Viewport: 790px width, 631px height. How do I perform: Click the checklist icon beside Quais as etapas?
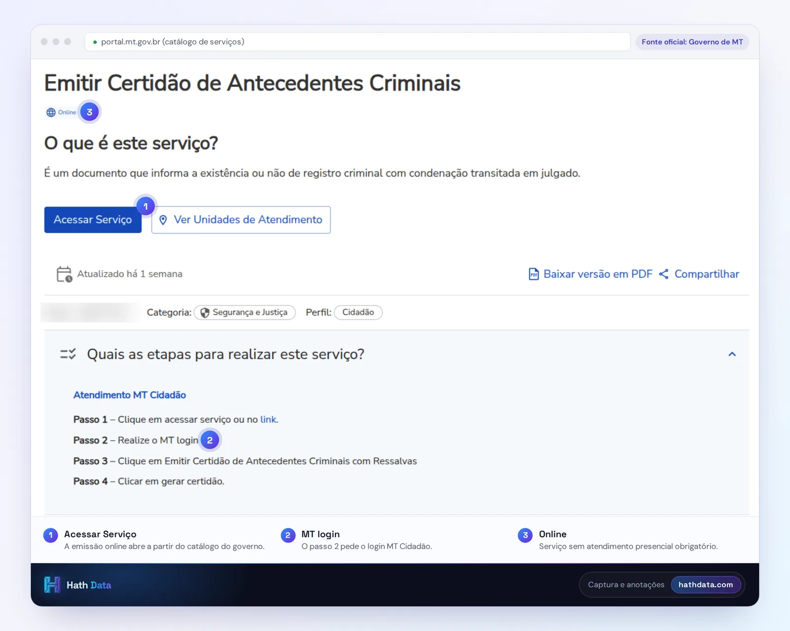(x=68, y=354)
